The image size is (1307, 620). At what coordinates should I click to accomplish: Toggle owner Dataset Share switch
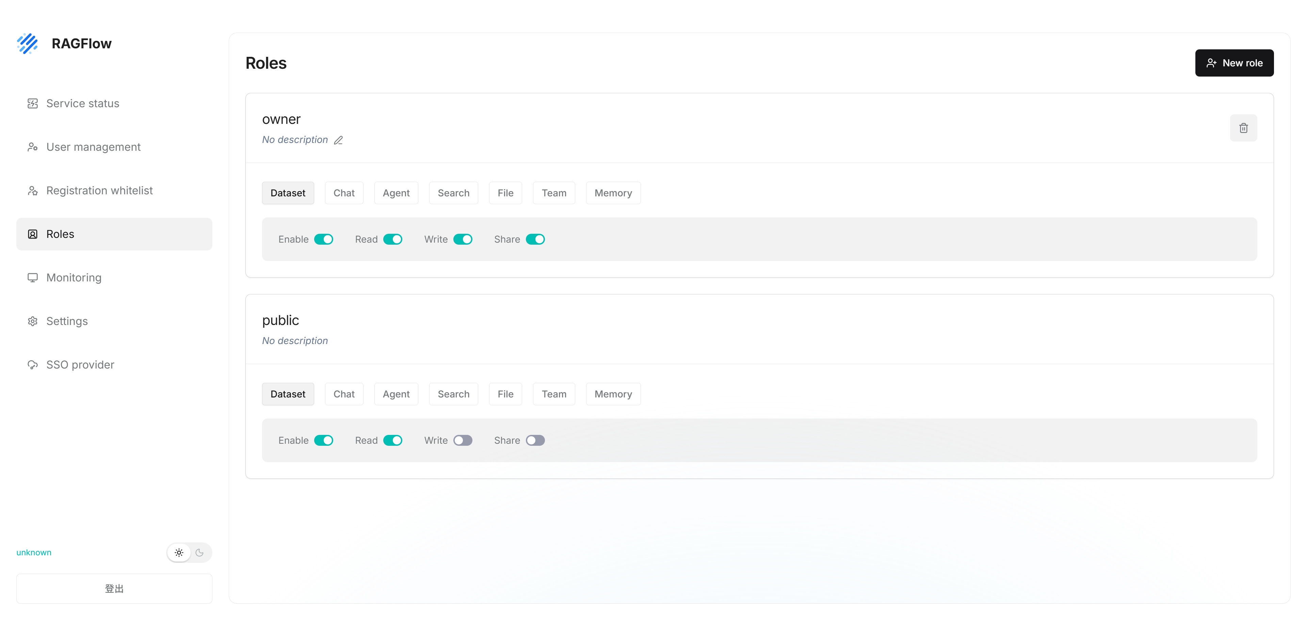[x=535, y=240]
